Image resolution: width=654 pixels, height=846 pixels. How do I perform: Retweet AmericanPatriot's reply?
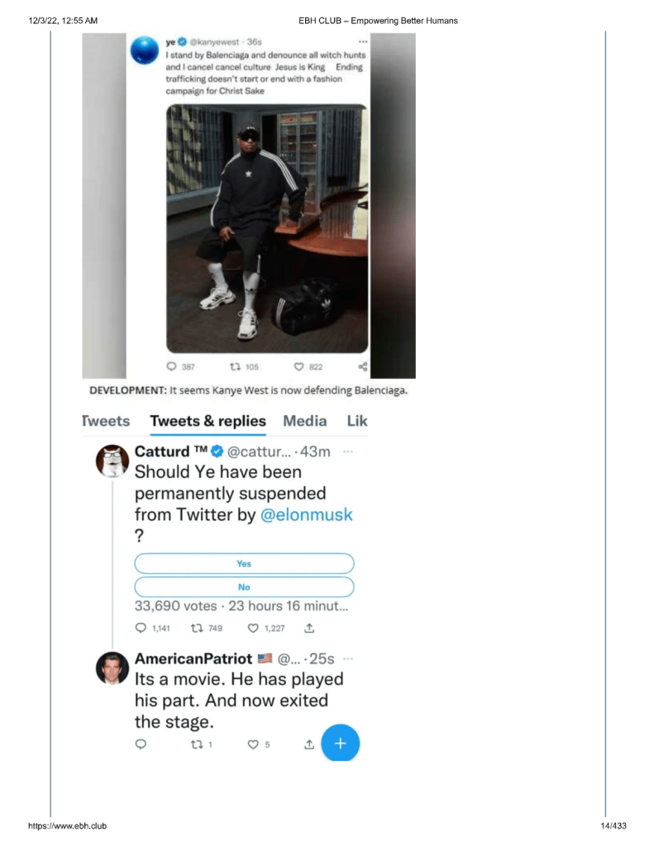[x=194, y=744]
